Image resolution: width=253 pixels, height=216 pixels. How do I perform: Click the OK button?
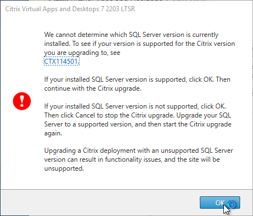[220, 203]
